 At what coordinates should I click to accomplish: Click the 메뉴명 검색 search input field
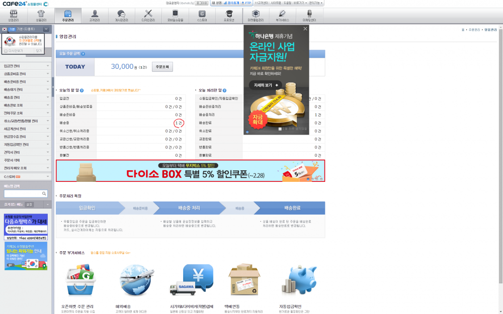pos(23,193)
